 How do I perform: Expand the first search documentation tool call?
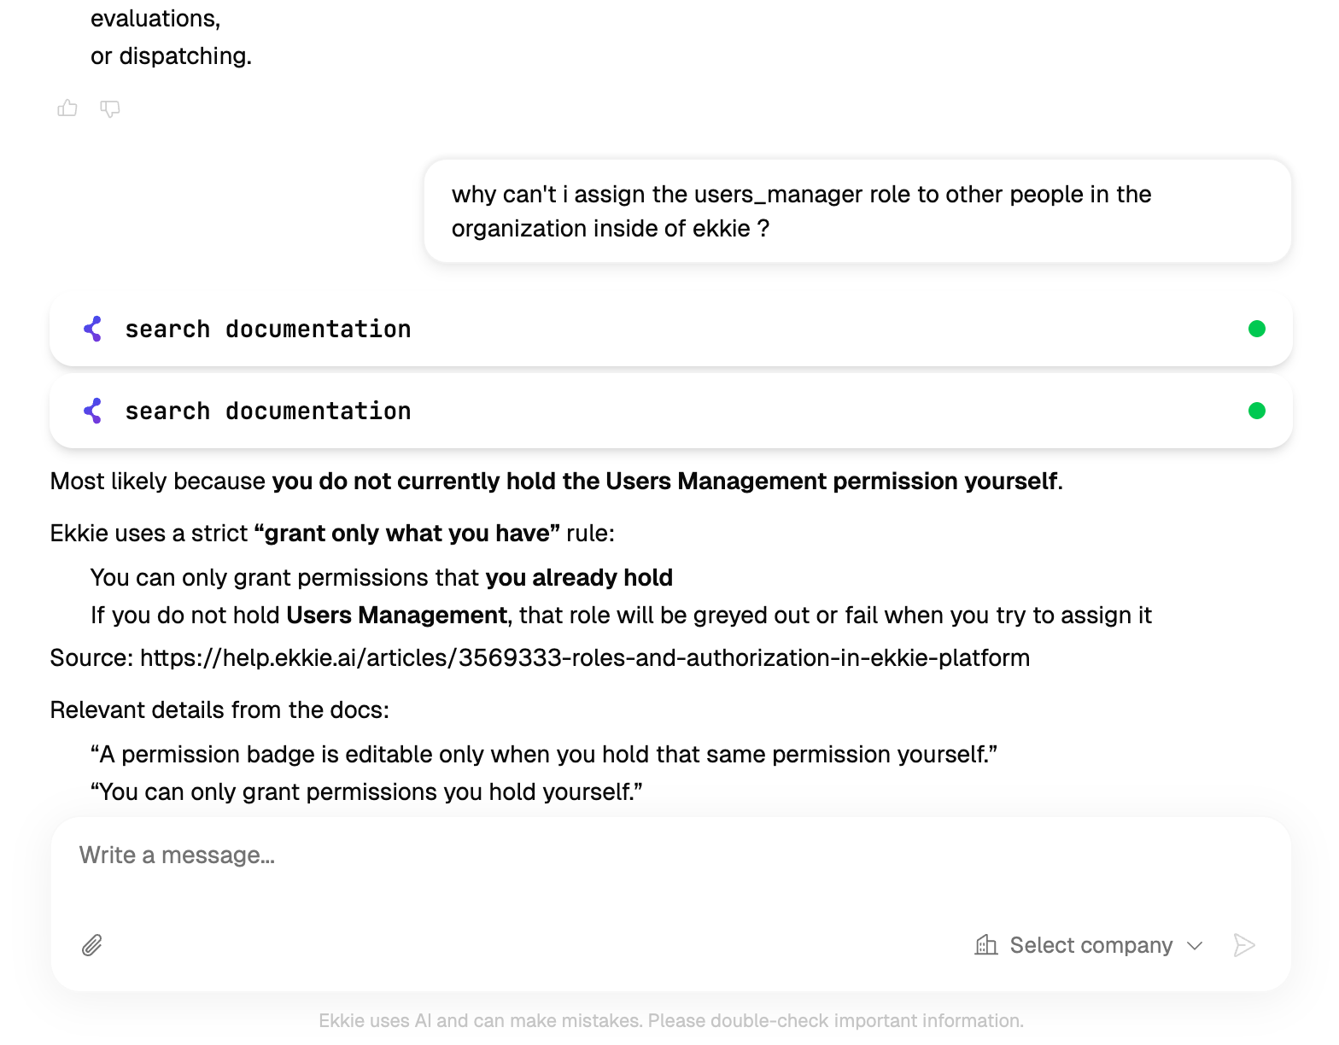point(671,329)
